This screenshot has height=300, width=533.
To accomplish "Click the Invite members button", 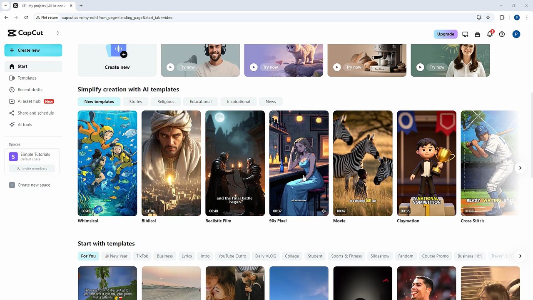I will [32, 168].
